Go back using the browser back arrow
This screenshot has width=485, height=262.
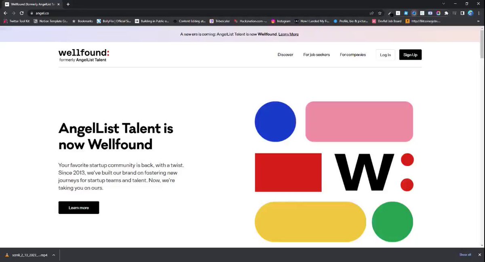pyautogui.click(x=5, y=13)
